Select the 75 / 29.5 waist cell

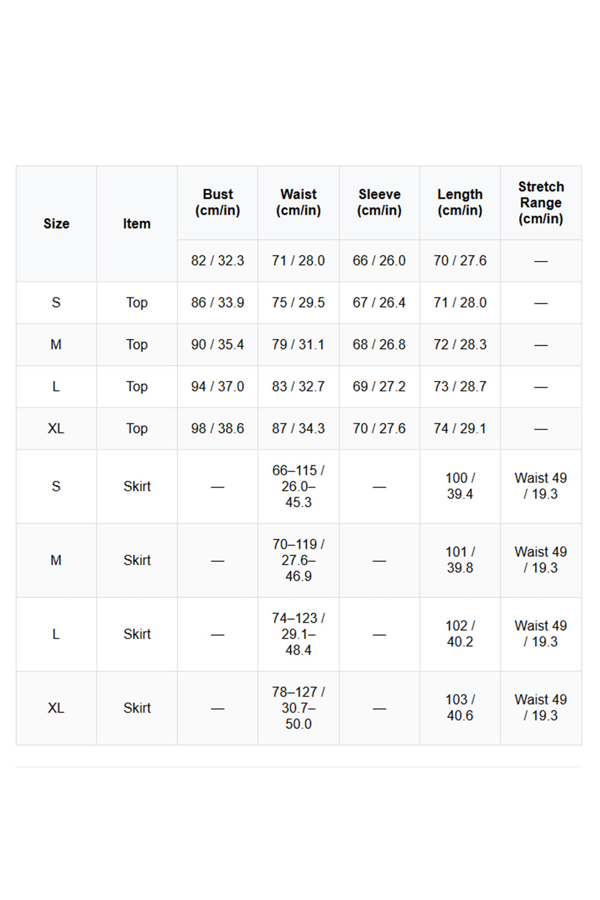click(298, 303)
